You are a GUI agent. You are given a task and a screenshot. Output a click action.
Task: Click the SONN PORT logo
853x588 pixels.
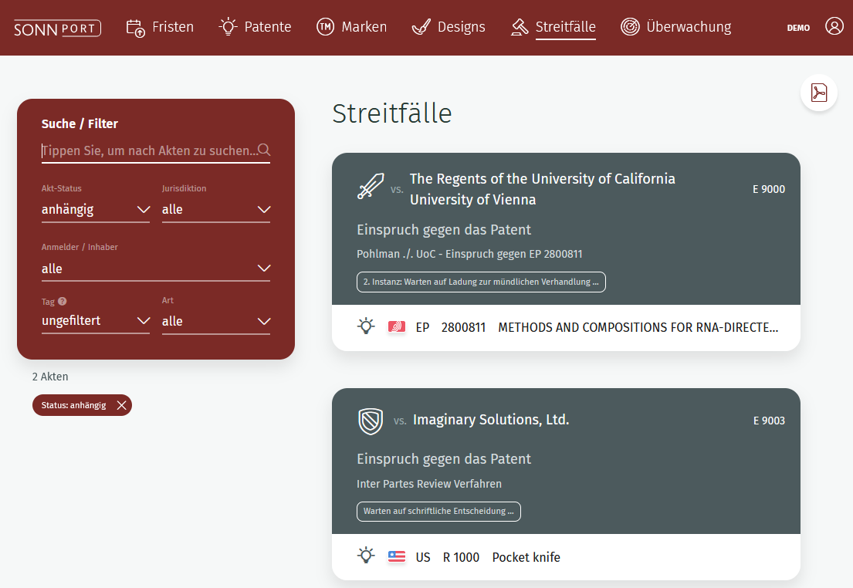57,29
